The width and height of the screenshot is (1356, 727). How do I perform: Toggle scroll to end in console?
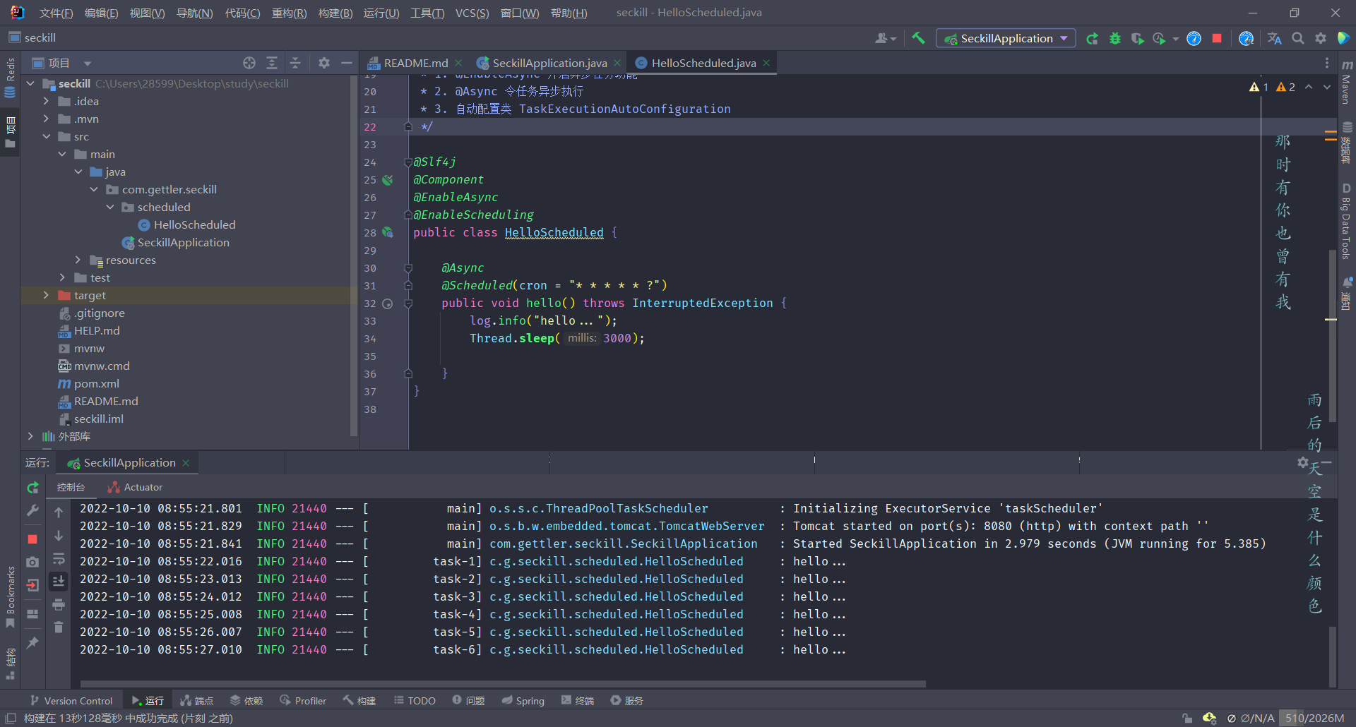tap(59, 581)
